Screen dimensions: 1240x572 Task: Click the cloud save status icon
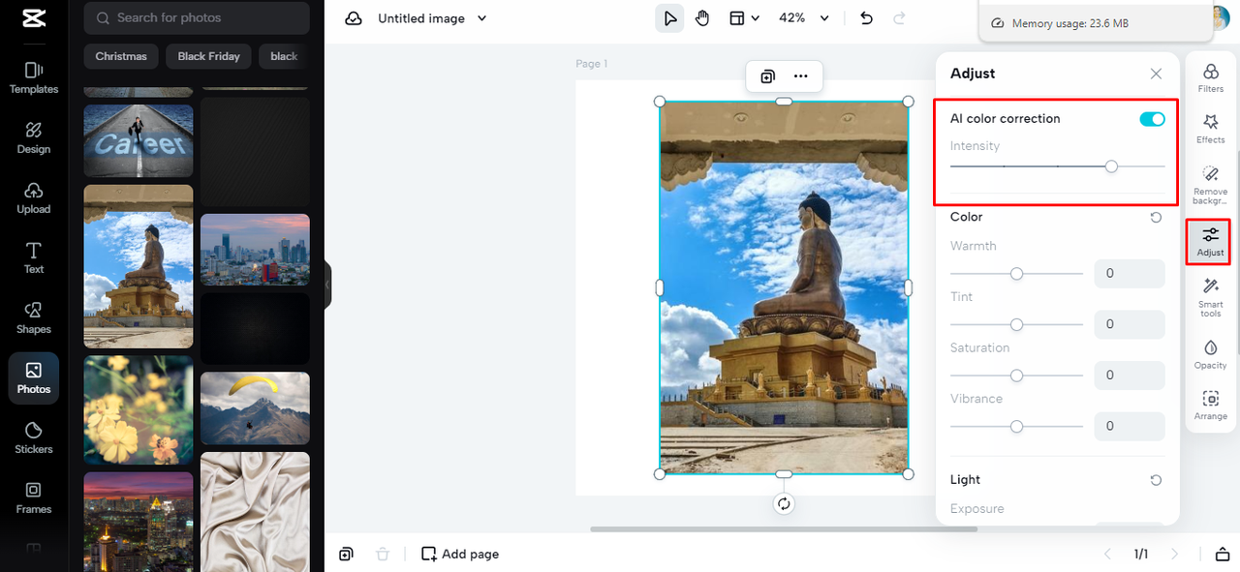click(x=354, y=18)
